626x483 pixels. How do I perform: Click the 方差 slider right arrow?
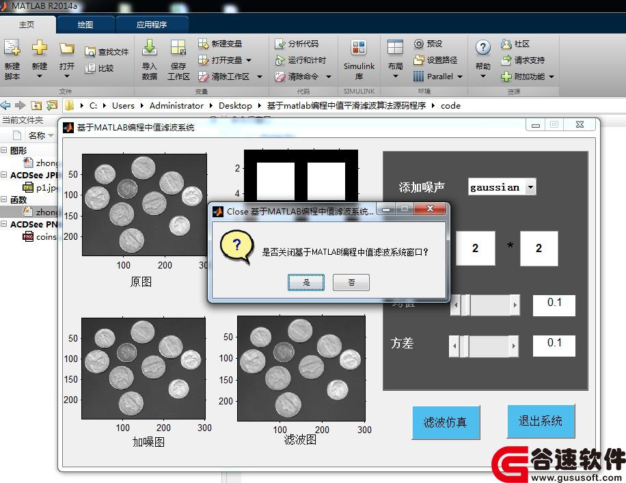click(x=513, y=346)
